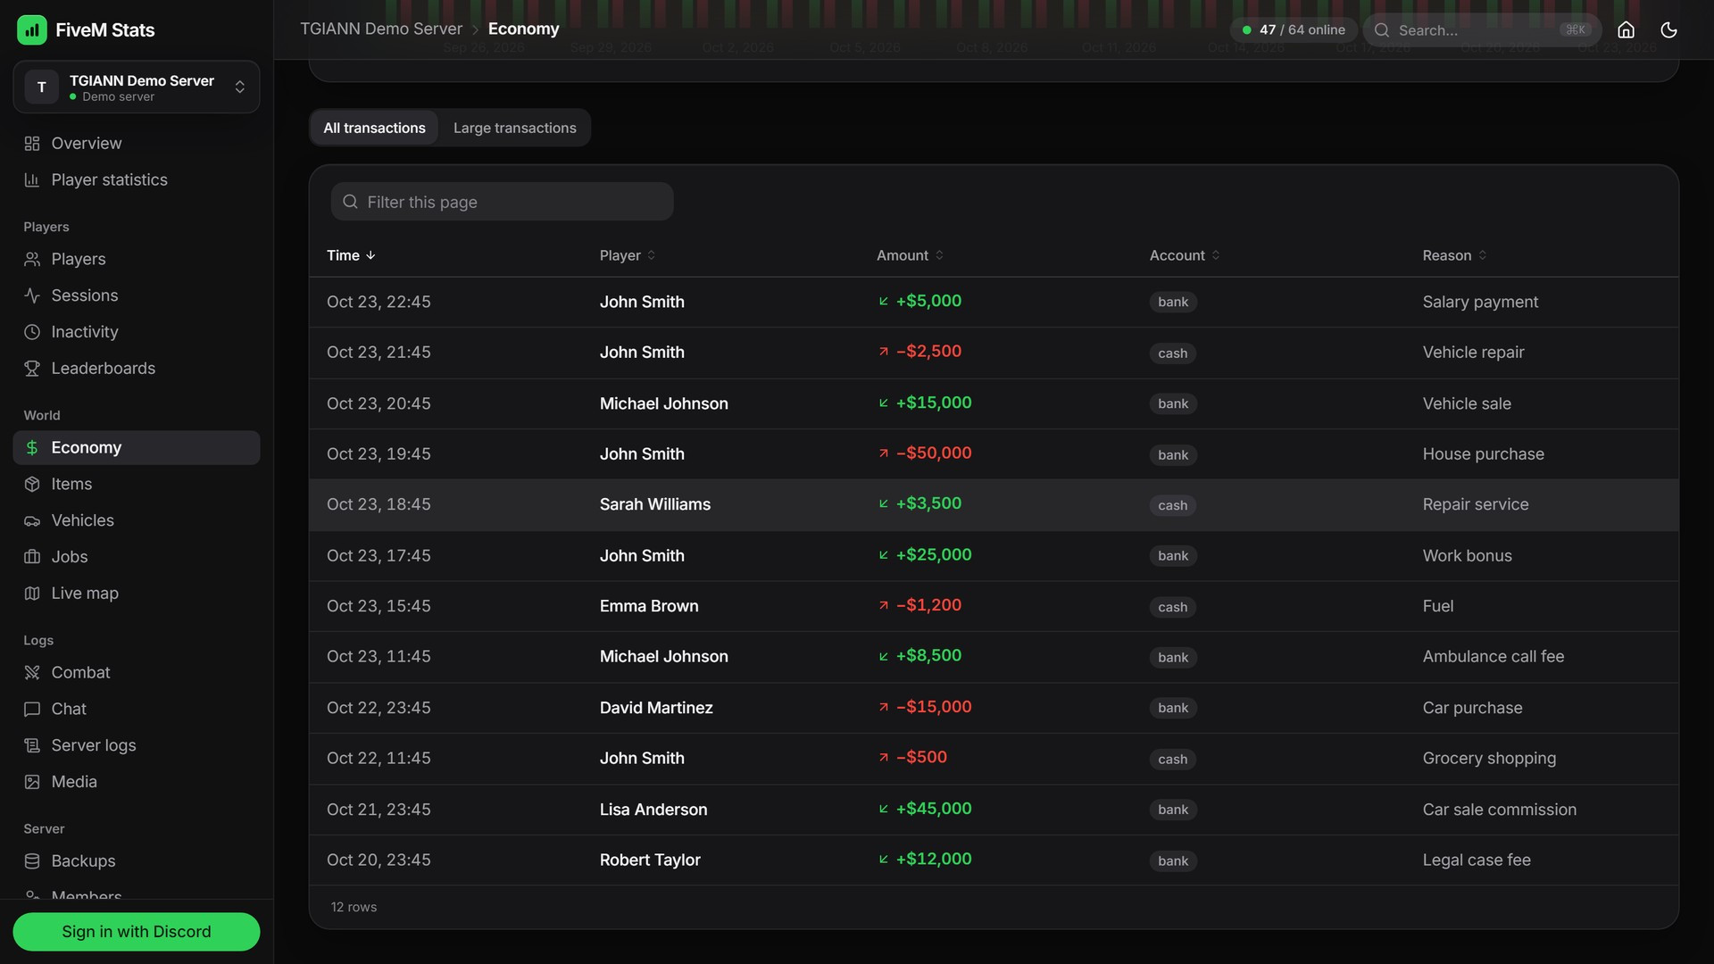Viewport: 1714px width, 964px height.
Task: Click the 47 / 64 online badge
Action: [1294, 29]
